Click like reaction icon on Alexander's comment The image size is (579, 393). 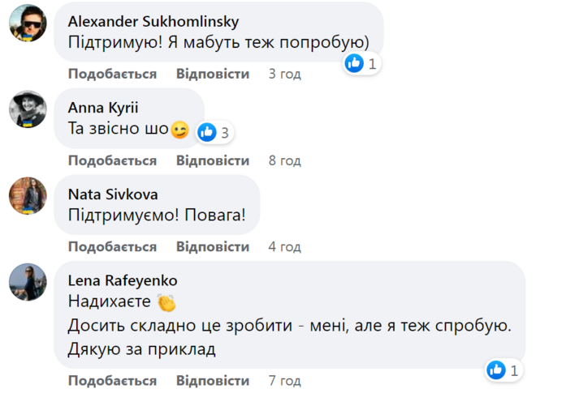(354, 63)
